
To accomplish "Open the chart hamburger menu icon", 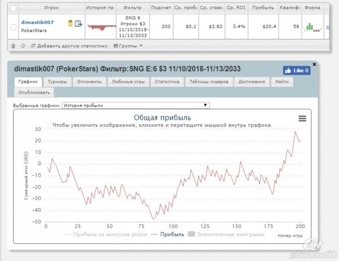I will pos(302,118).
